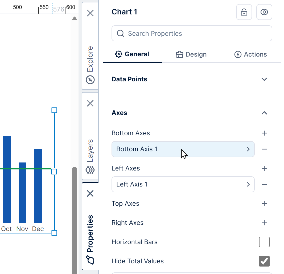Image resolution: width=284 pixels, height=274 pixels.
Task: Uncheck the Hide Total Values checkbox
Action: click(264, 261)
